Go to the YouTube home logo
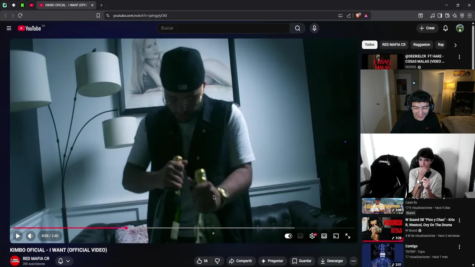This screenshot has height=267, width=475. (29, 28)
